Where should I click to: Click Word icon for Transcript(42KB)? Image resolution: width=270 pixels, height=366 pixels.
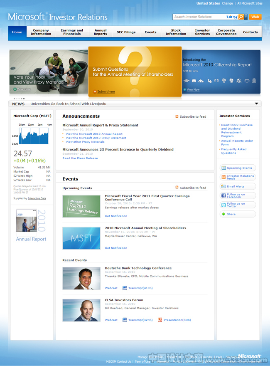[125, 320]
